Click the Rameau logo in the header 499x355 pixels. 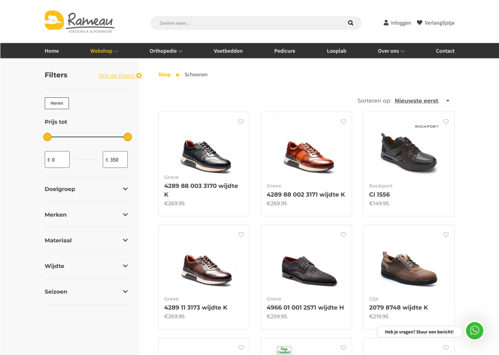pyautogui.click(x=79, y=22)
